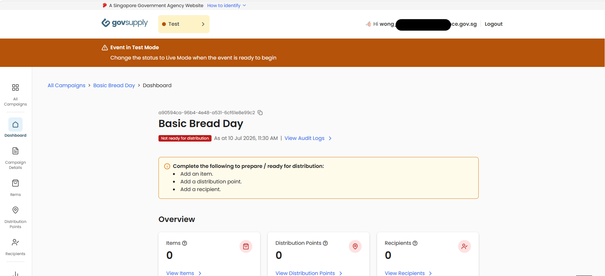
Task: Click the Basic Bread Day heading
Action: point(201,124)
